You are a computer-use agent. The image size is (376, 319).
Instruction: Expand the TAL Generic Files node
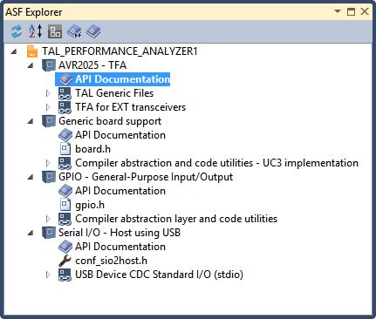click(48, 93)
